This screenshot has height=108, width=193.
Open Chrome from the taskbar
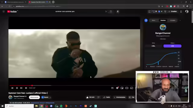42,106
